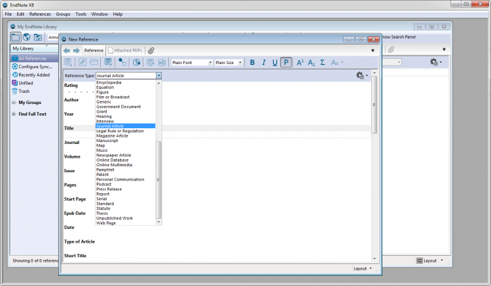Open the File menu
491x286 pixels.
(8, 14)
